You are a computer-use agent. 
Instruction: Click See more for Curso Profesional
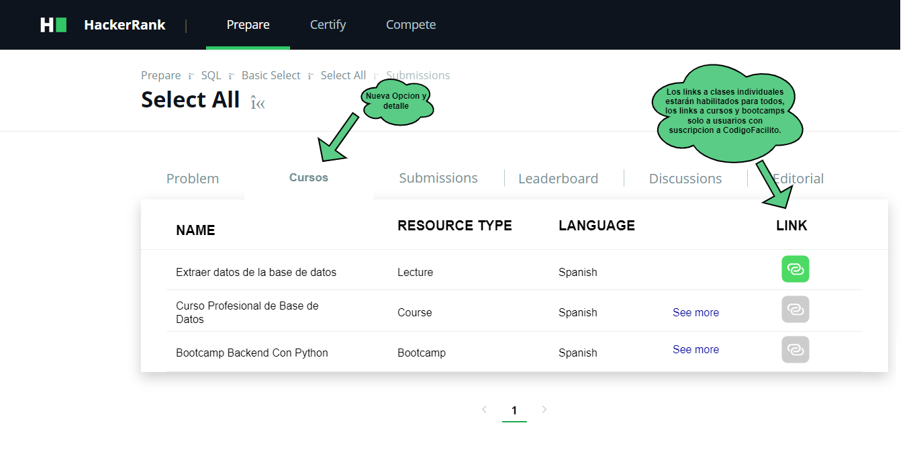click(695, 312)
